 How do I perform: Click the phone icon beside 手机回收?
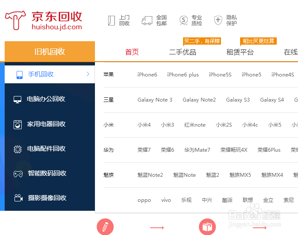[x=20, y=75]
